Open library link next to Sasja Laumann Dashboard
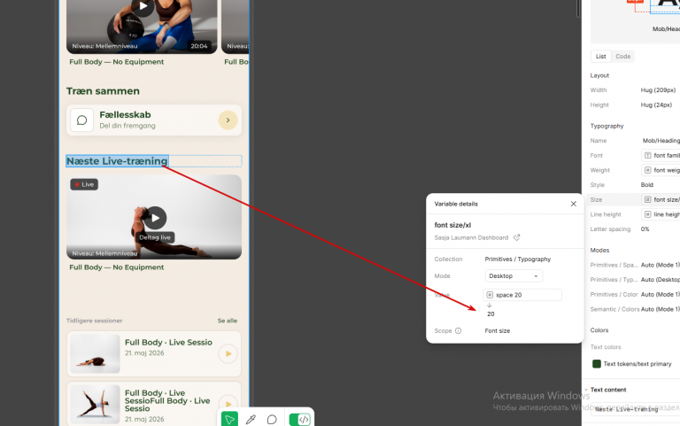This screenshot has width=680, height=426. (516, 237)
